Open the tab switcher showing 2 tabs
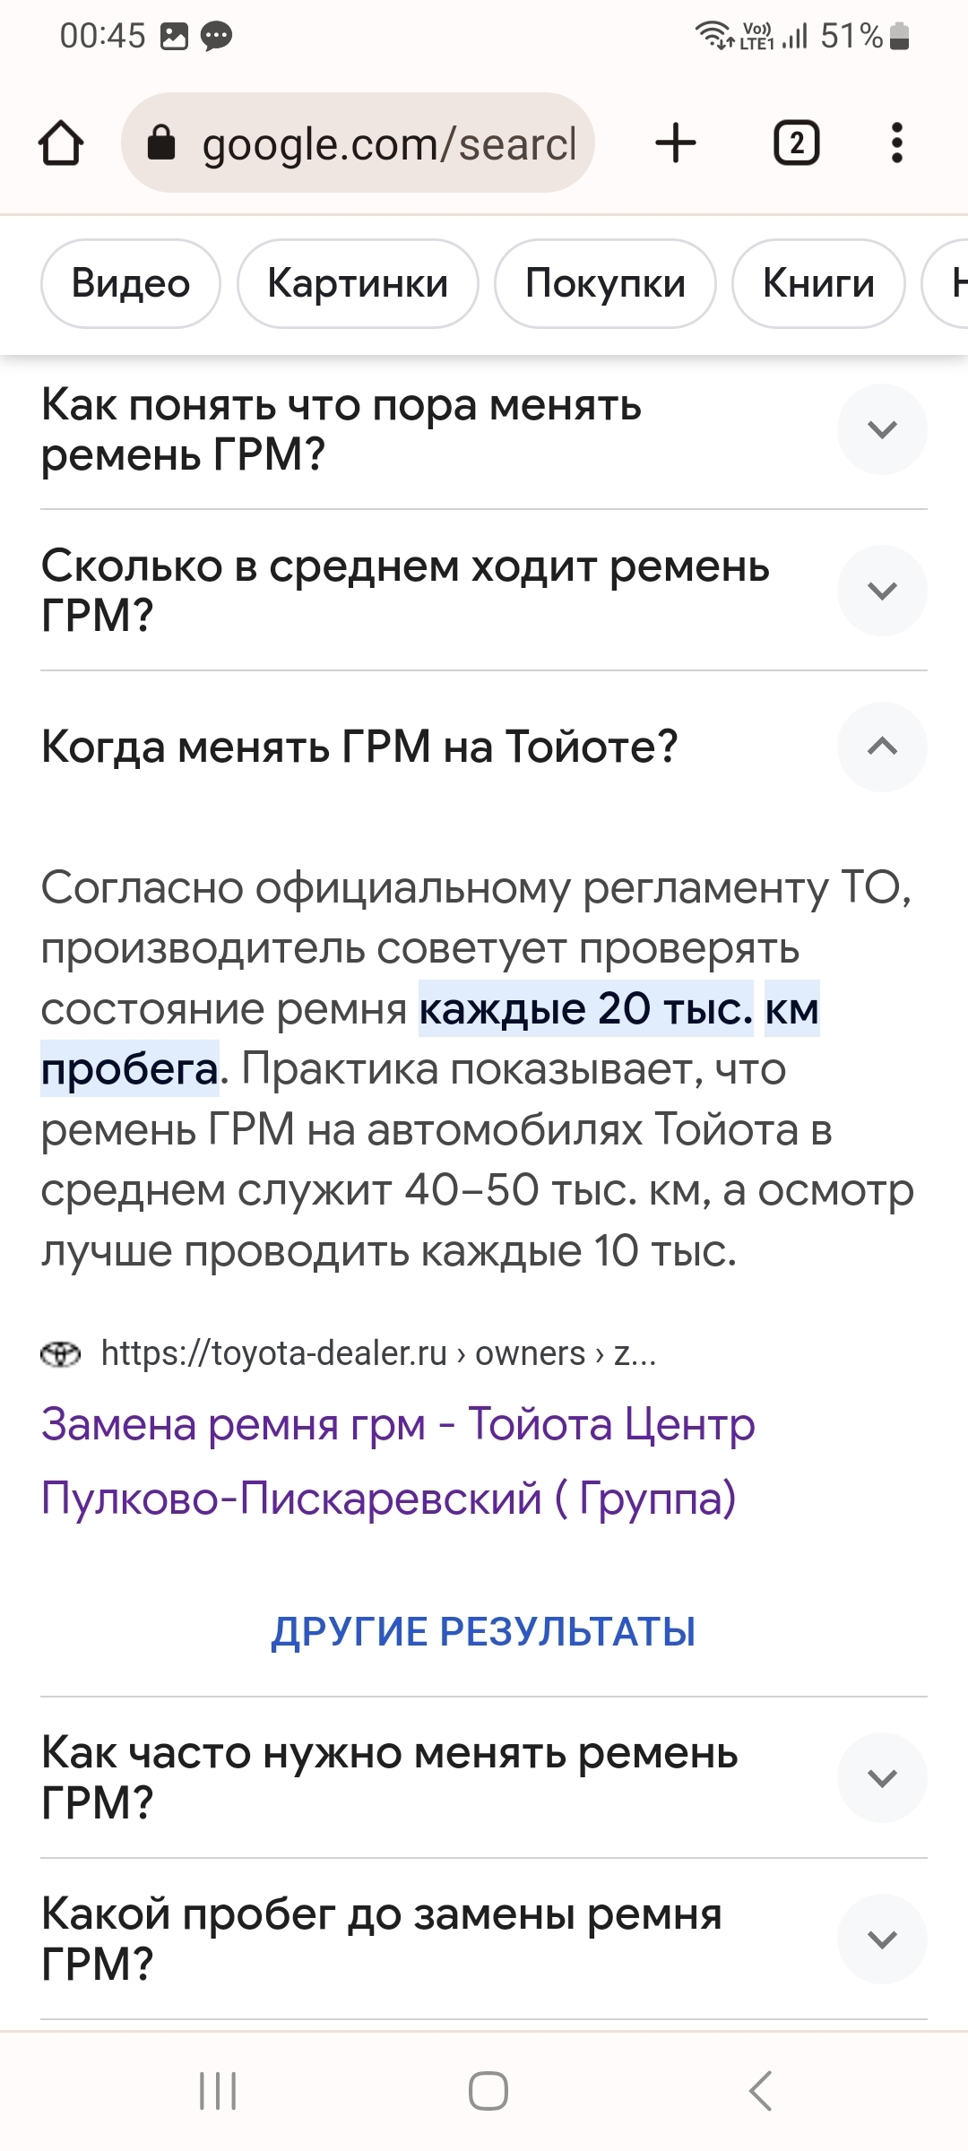968x2151 pixels. [x=796, y=143]
